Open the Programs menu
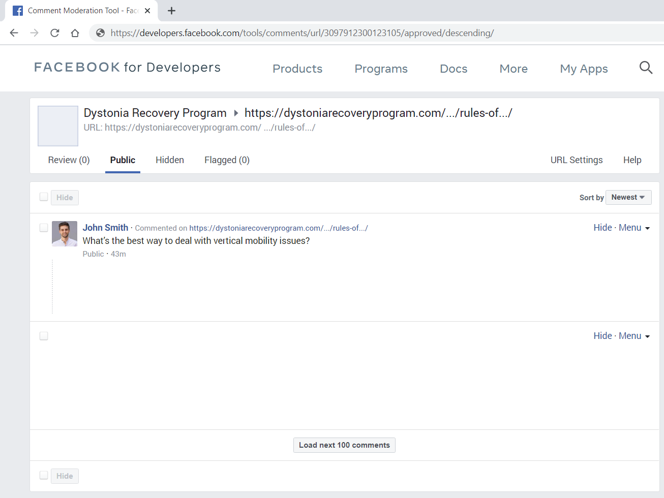The height and width of the screenshot is (498, 664). [x=381, y=69]
